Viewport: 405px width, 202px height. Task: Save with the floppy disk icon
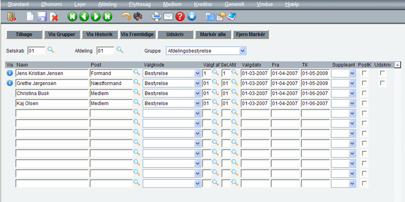pos(42,17)
